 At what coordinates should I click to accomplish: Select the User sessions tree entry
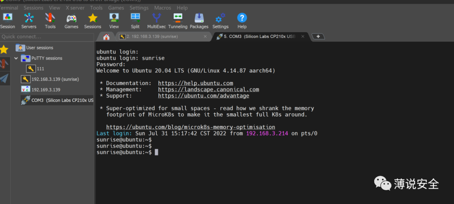point(40,48)
